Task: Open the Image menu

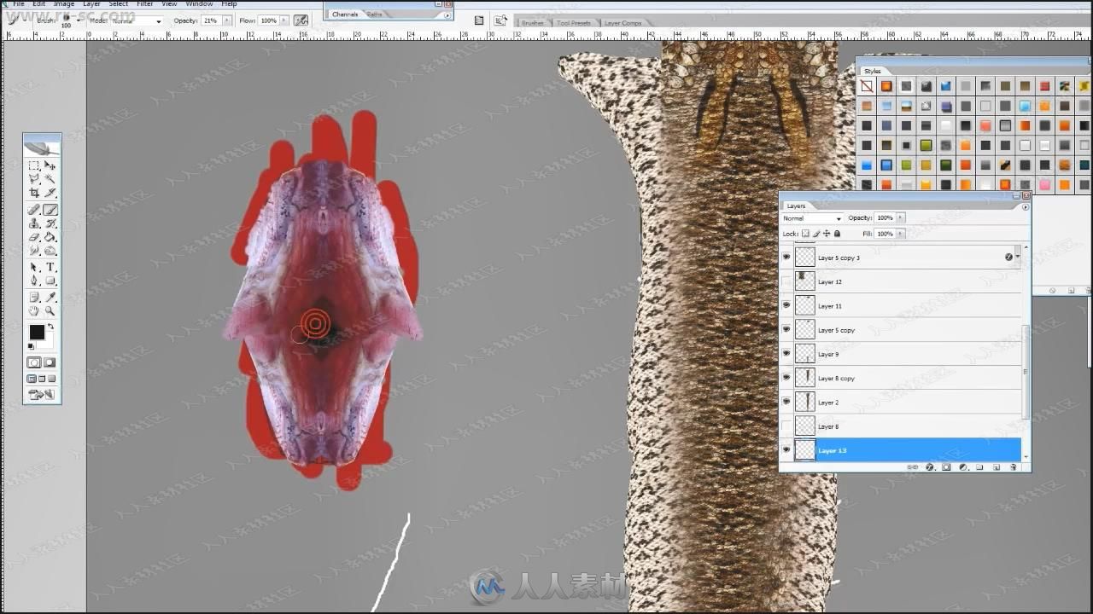Action: coord(64,3)
